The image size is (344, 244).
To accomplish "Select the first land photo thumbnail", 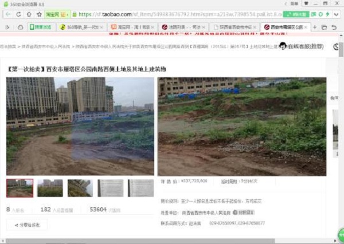I will point(19,188).
